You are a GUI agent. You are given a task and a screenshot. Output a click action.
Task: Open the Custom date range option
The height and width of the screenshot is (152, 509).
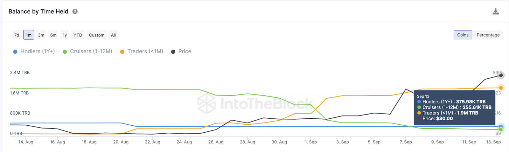click(x=96, y=35)
